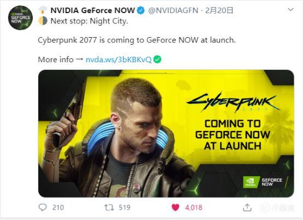Unlike the tweet via red heart
Viewport: 303px width, 220px height.
point(176,207)
